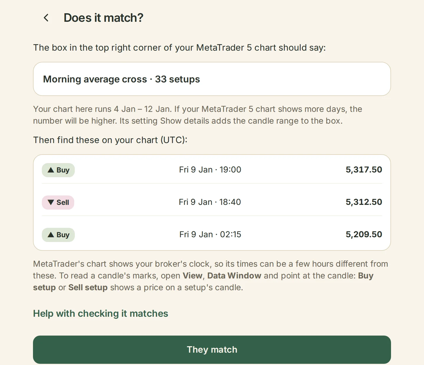Viewport: 424px width, 365px height.
Task: Click the up triangle in the first Buy badge
Action: (x=51, y=170)
